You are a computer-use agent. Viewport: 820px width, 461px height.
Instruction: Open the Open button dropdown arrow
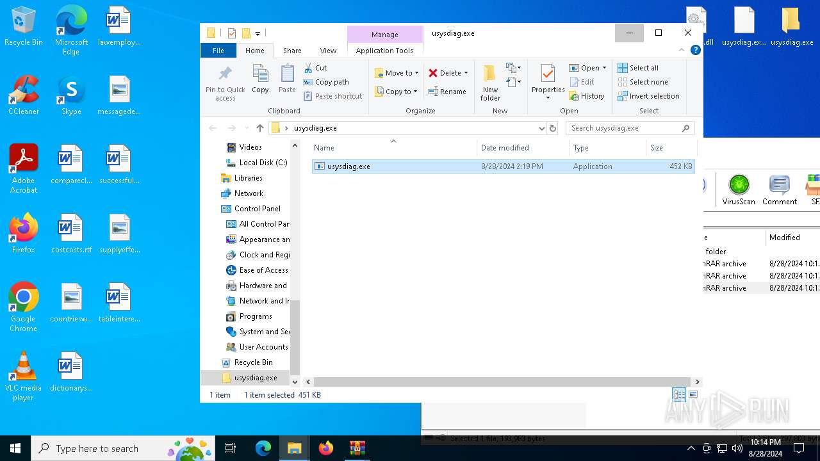(x=604, y=68)
